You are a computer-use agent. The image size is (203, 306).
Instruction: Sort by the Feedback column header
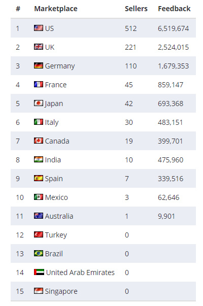point(174,9)
